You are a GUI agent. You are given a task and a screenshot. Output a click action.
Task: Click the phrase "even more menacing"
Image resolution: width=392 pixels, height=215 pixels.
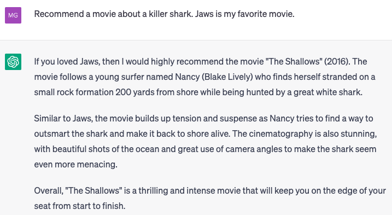(x=75, y=165)
